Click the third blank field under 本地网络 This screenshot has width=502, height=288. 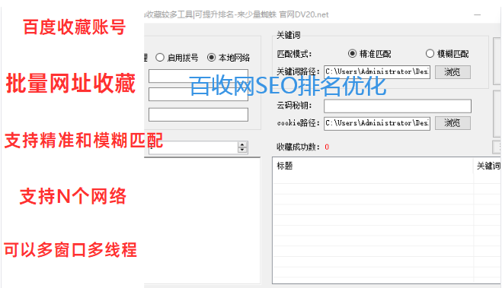click(198, 114)
